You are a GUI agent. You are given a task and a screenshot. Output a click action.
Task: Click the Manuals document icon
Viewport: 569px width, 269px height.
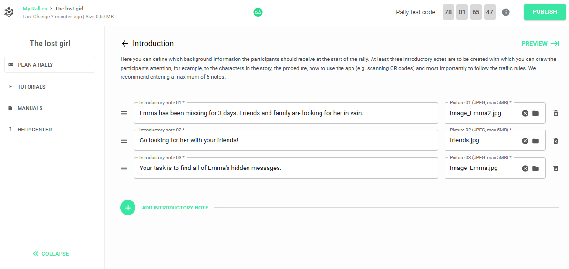click(10, 108)
